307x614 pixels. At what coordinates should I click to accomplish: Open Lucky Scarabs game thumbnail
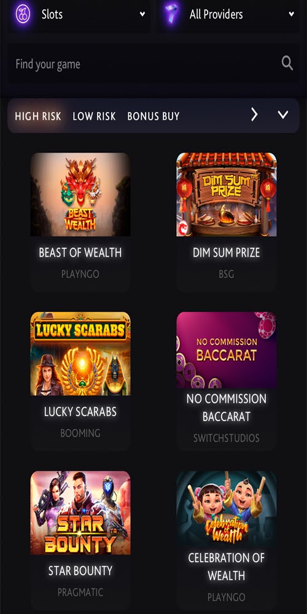click(80, 354)
